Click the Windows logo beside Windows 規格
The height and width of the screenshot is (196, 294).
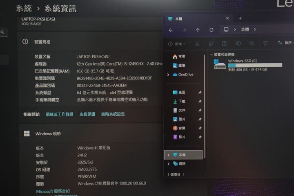[27, 134]
